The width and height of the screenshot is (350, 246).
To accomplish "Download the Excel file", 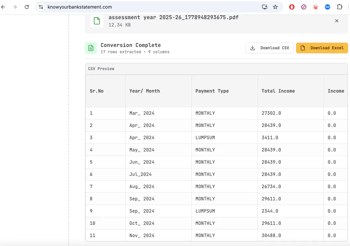I will (x=322, y=48).
